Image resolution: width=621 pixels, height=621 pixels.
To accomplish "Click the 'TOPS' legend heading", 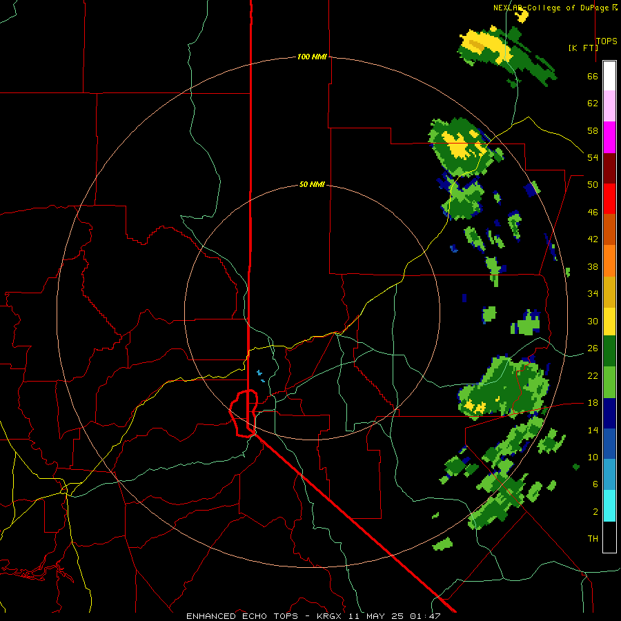I will [x=607, y=41].
